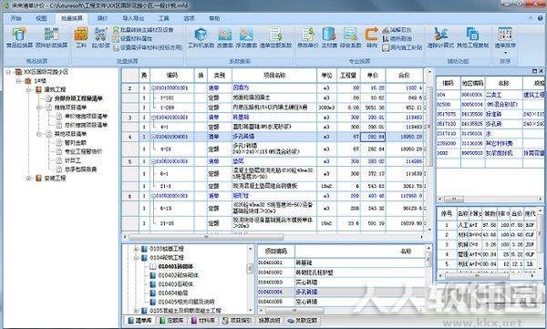547x329 pixels.
Task: Click the 单价 cell of row 010401004001
Action: 373,137
